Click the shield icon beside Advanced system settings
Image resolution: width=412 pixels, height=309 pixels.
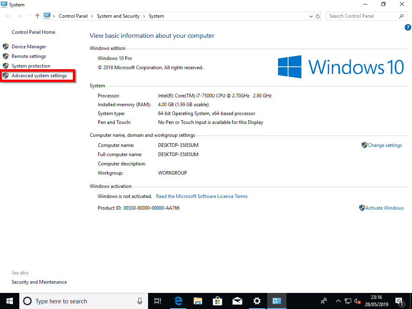point(6,76)
